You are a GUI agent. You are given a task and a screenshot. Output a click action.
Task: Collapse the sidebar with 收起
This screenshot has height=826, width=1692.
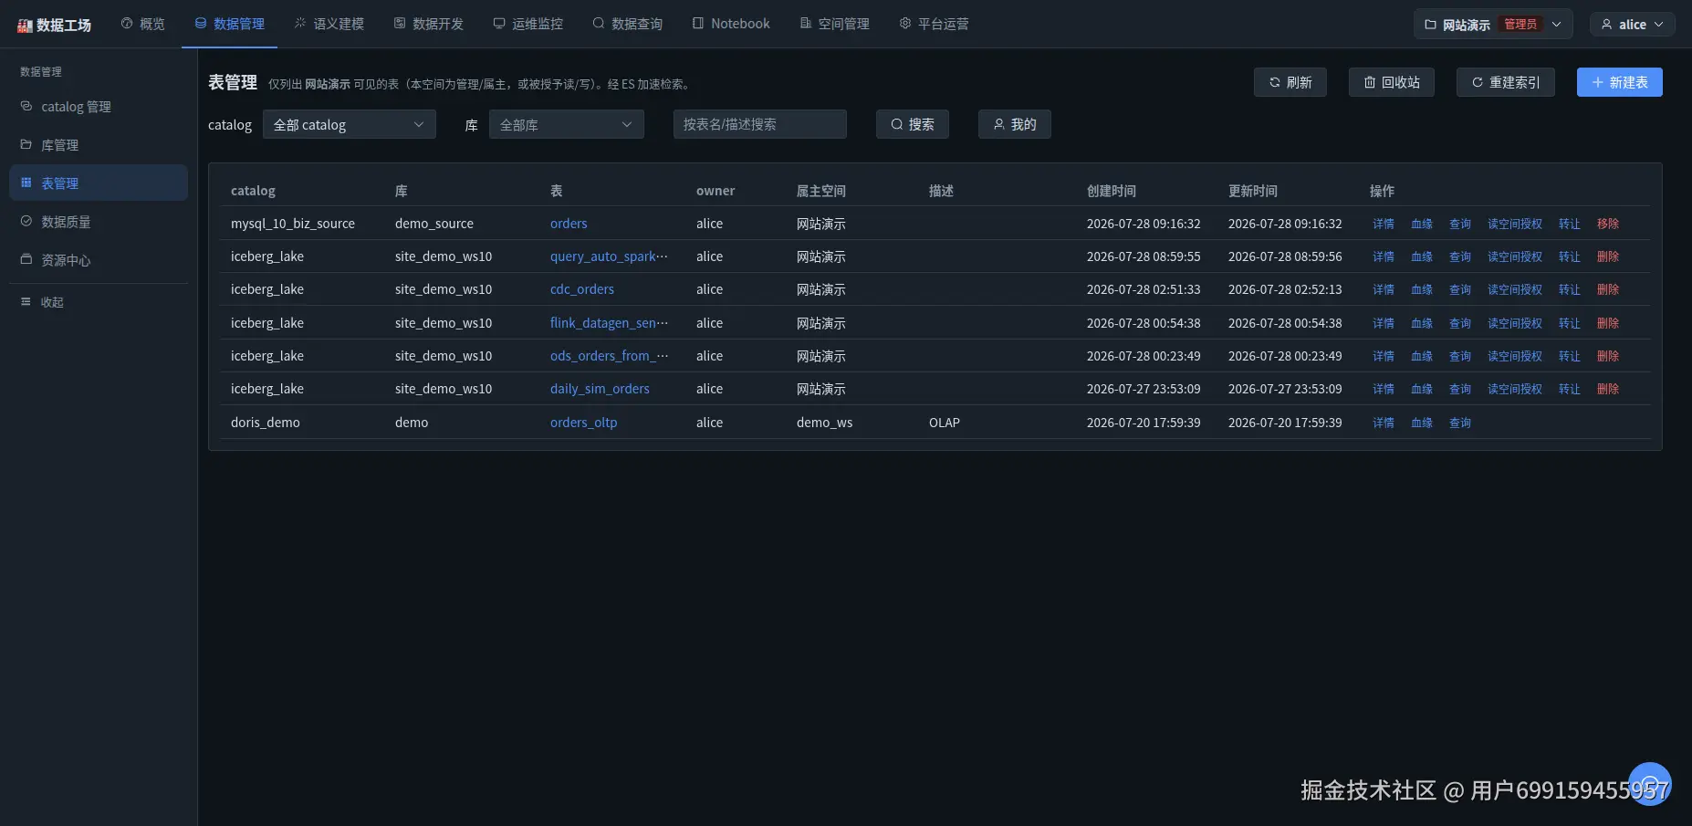[42, 302]
